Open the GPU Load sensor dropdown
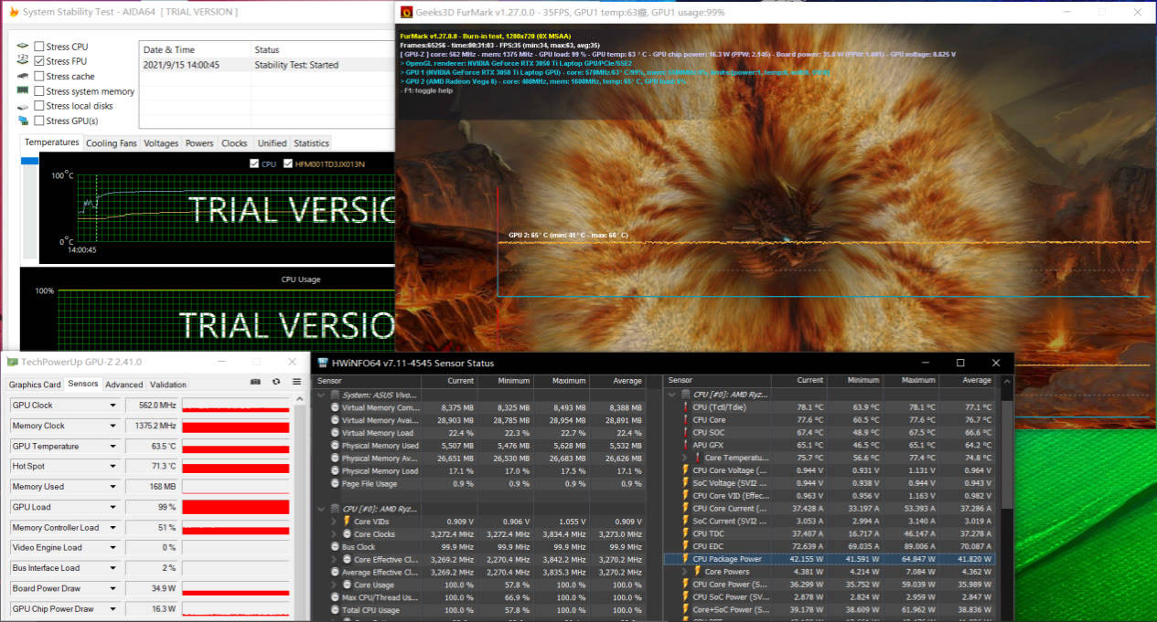 pyautogui.click(x=113, y=507)
